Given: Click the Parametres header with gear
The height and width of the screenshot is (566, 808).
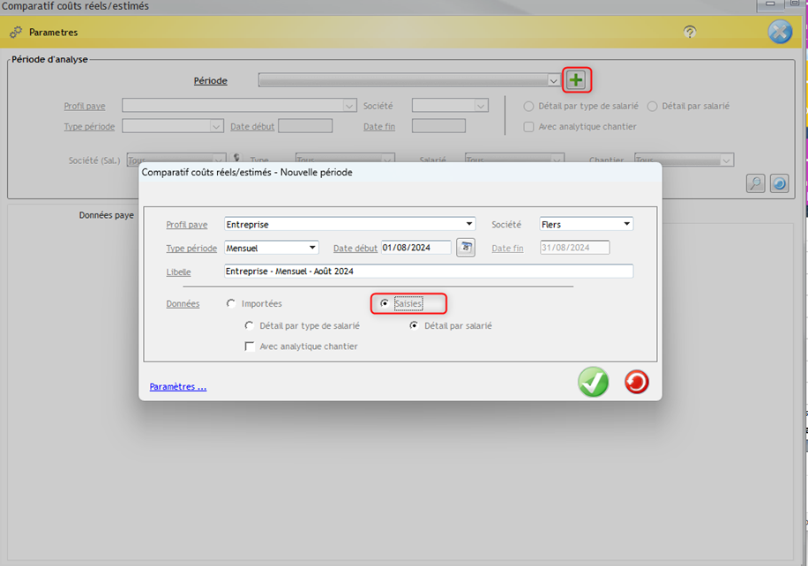Looking at the screenshot, I should [53, 32].
